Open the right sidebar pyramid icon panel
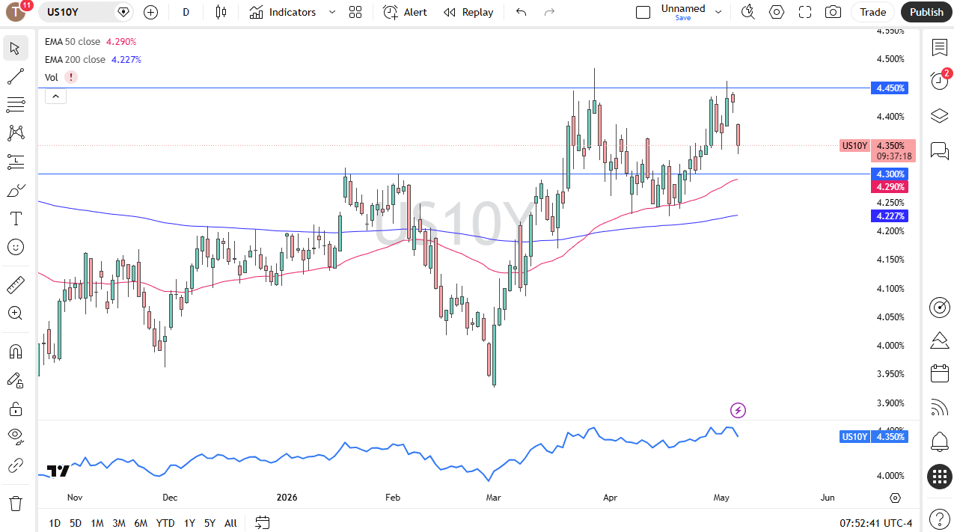 tap(940, 341)
